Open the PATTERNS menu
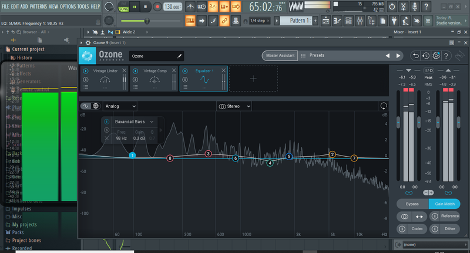 [x=38, y=6]
